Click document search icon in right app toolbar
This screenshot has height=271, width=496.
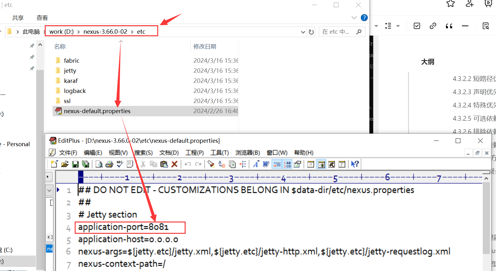click(486, 26)
